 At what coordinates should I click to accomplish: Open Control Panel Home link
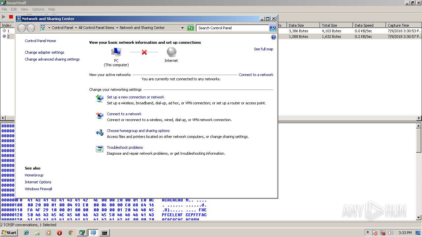pyautogui.click(x=40, y=41)
